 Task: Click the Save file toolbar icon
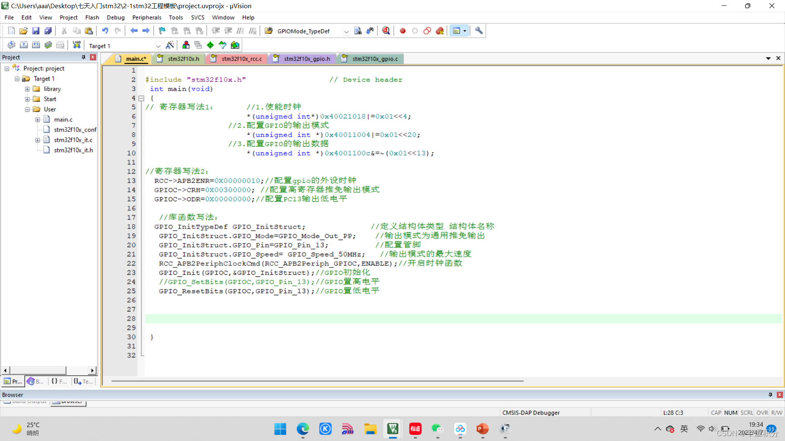click(36, 31)
